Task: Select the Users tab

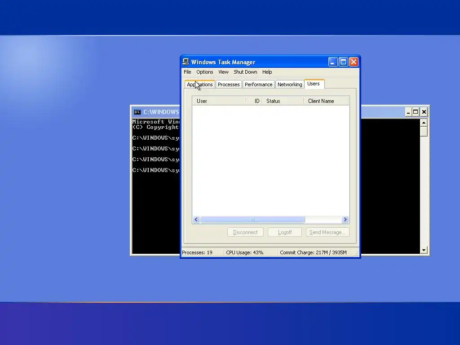Action: point(314,84)
